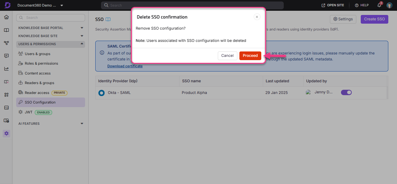
Task: Select the JWT menu item
Action: point(29,112)
